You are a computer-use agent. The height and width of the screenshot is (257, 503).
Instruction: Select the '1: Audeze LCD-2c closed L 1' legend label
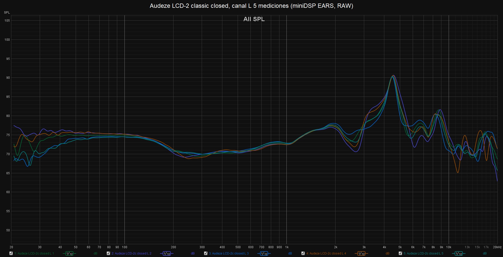pos(34,253)
